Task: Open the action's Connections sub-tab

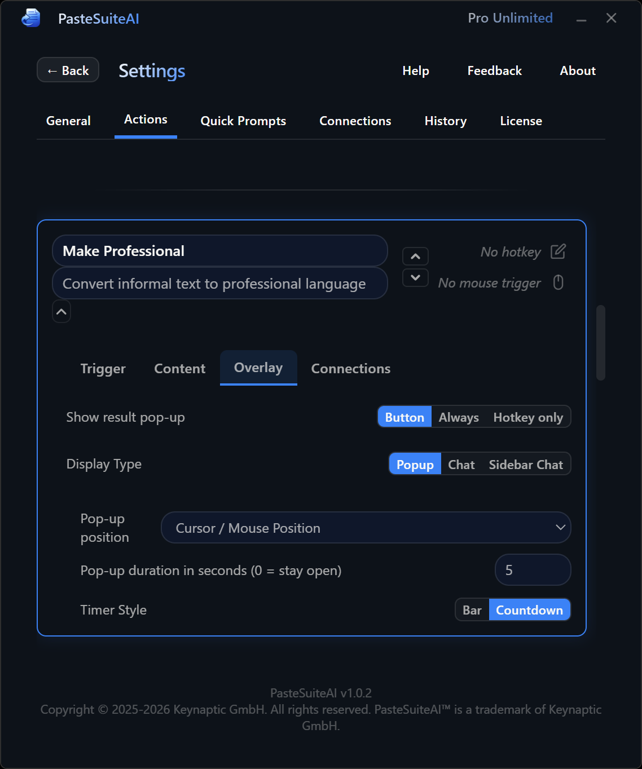Action: coord(351,368)
